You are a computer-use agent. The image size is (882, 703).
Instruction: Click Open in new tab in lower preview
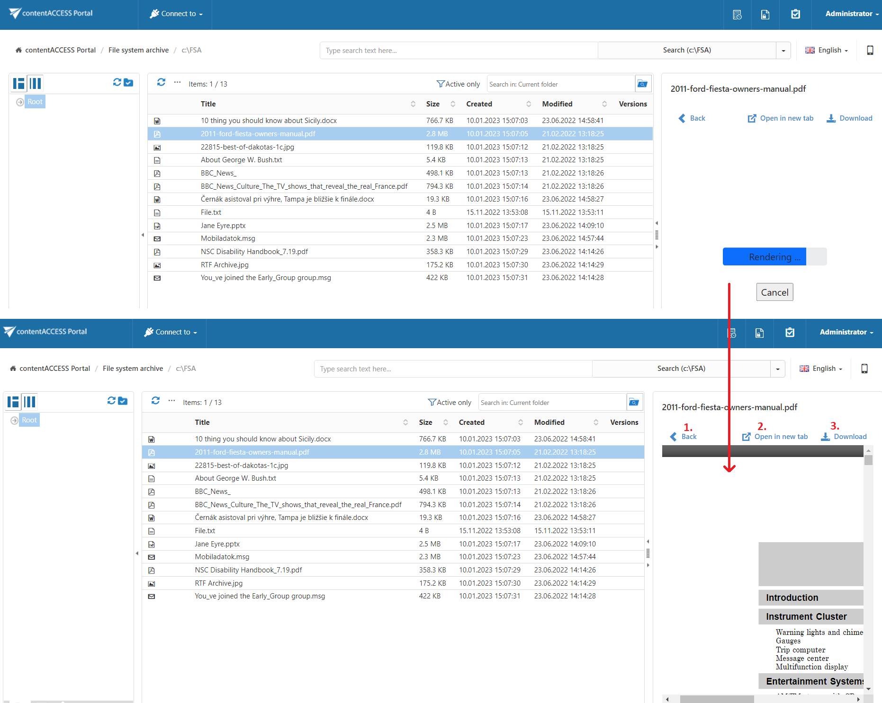(x=775, y=437)
